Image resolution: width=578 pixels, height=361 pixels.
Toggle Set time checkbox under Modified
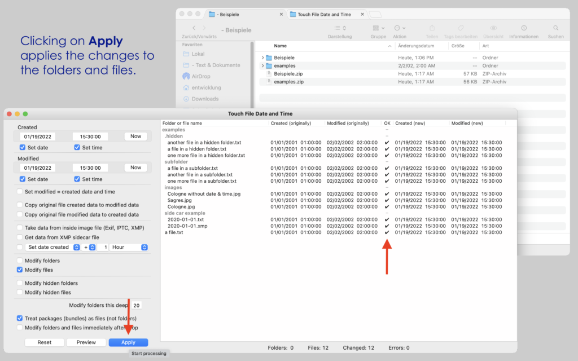point(77,179)
